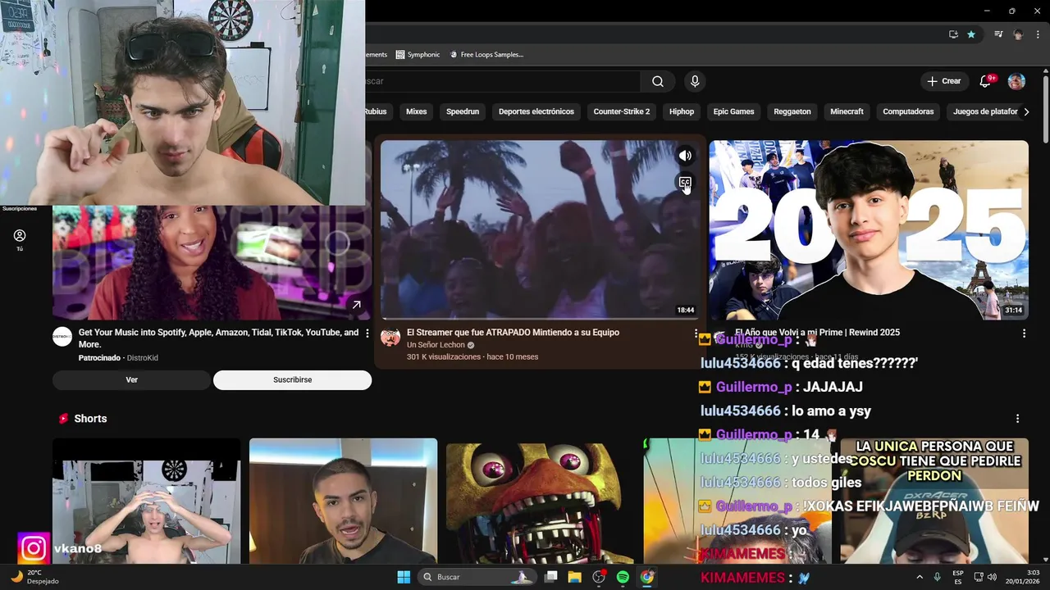The height and width of the screenshot is (590, 1050).
Task: Select the Computadoras category chip
Action: coord(908,111)
